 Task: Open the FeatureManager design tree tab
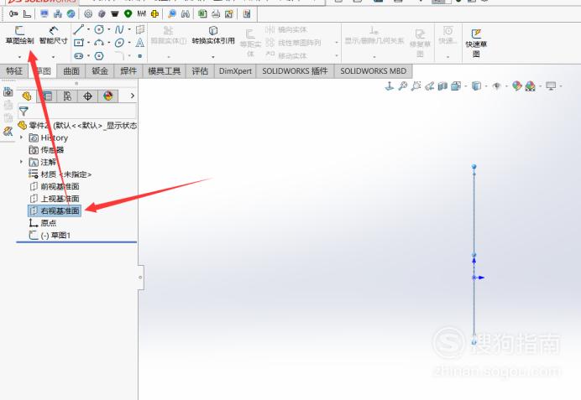click(x=27, y=96)
